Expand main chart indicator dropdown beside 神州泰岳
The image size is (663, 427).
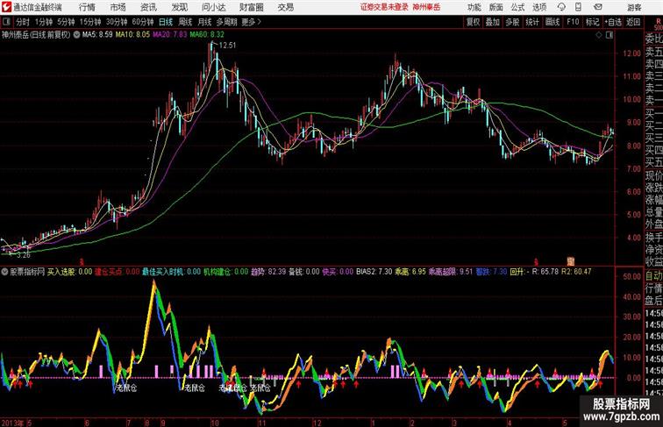click(x=76, y=35)
